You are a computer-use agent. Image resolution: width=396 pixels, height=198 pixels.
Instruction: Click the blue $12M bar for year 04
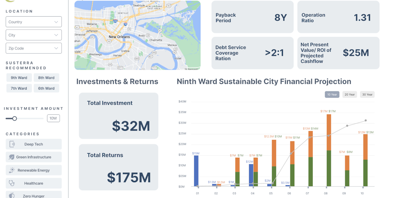coord(251,175)
